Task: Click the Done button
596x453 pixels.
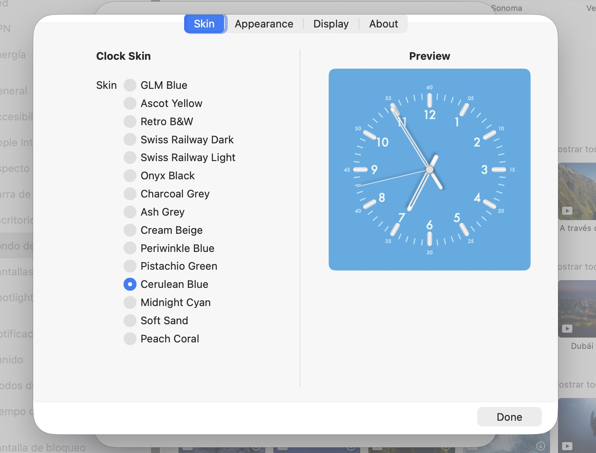Action: click(x=509, y=417)
